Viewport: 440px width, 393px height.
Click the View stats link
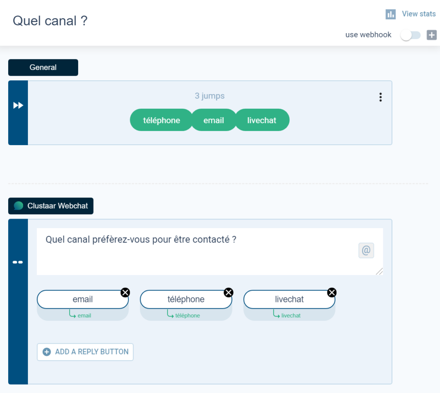(x=419, y=14)
